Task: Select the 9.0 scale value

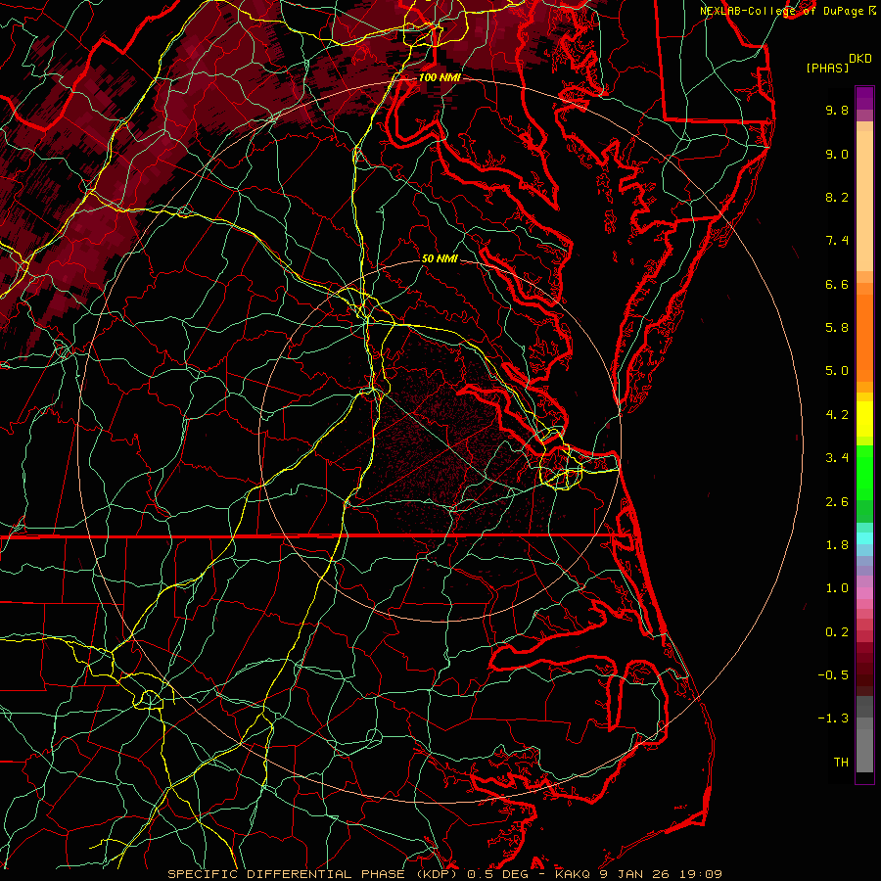Action: point(837,154)
